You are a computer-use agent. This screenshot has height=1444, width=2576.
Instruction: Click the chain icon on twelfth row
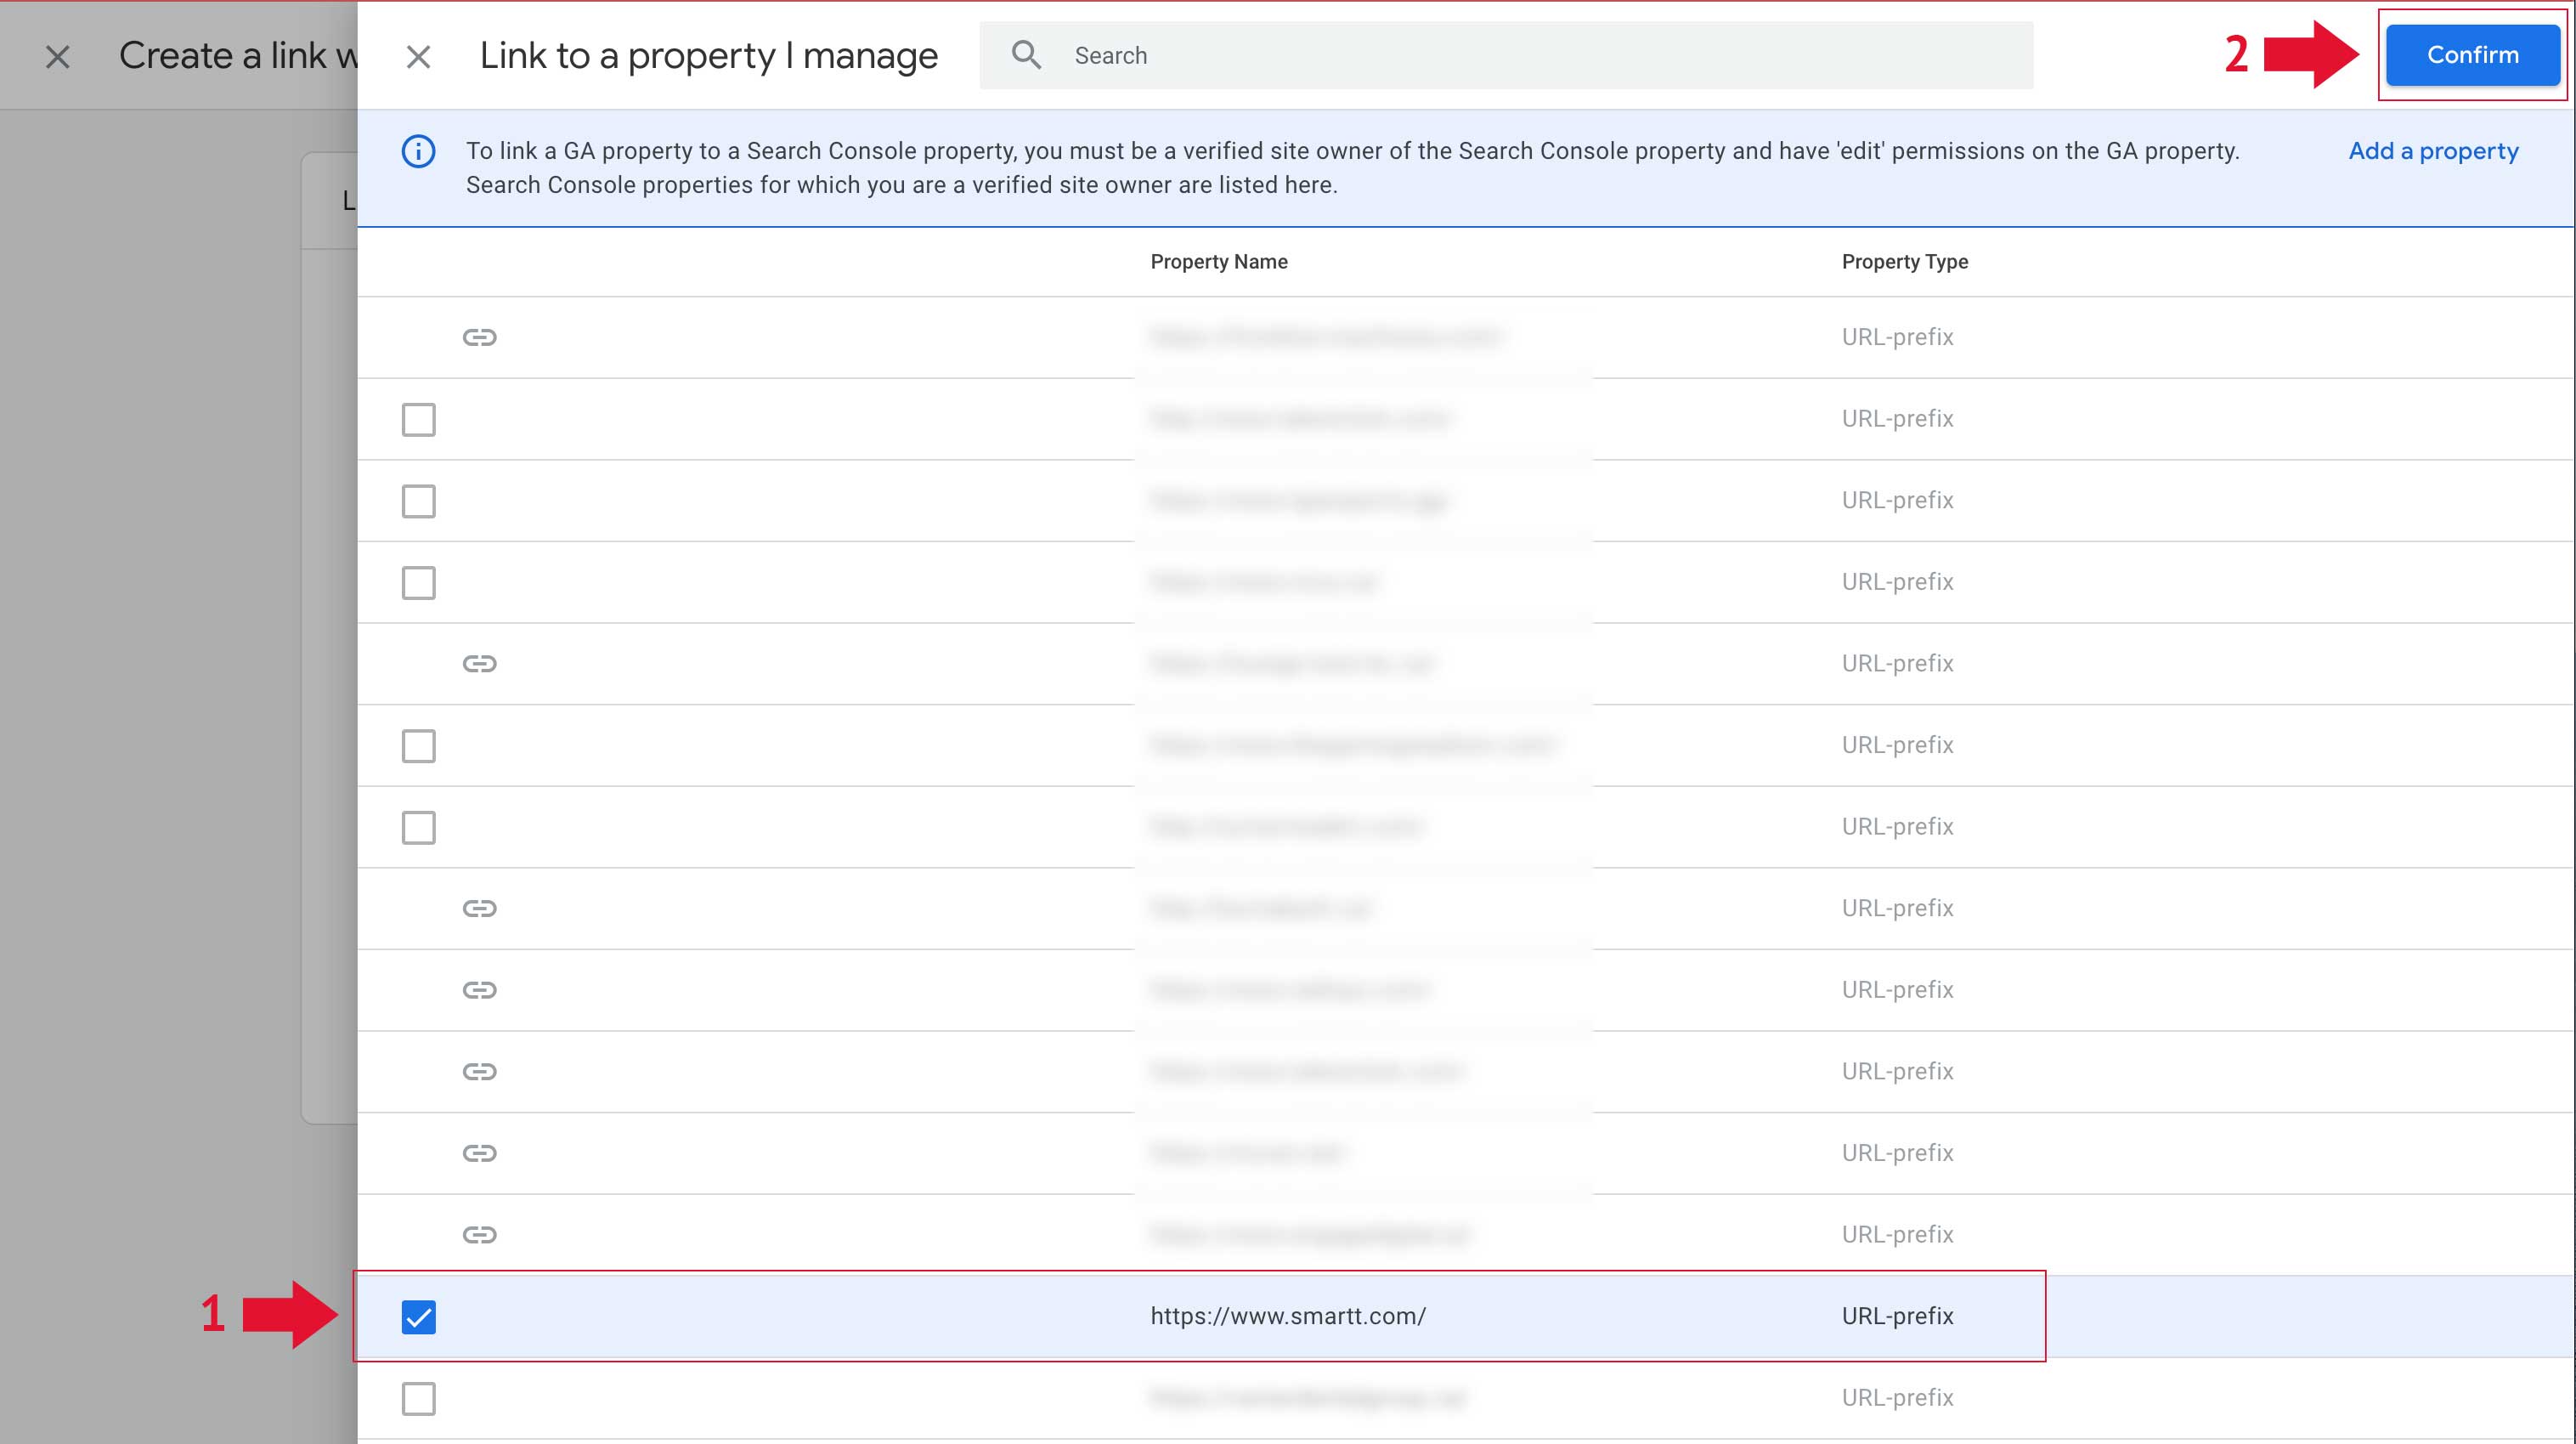tap(479, 1233)
